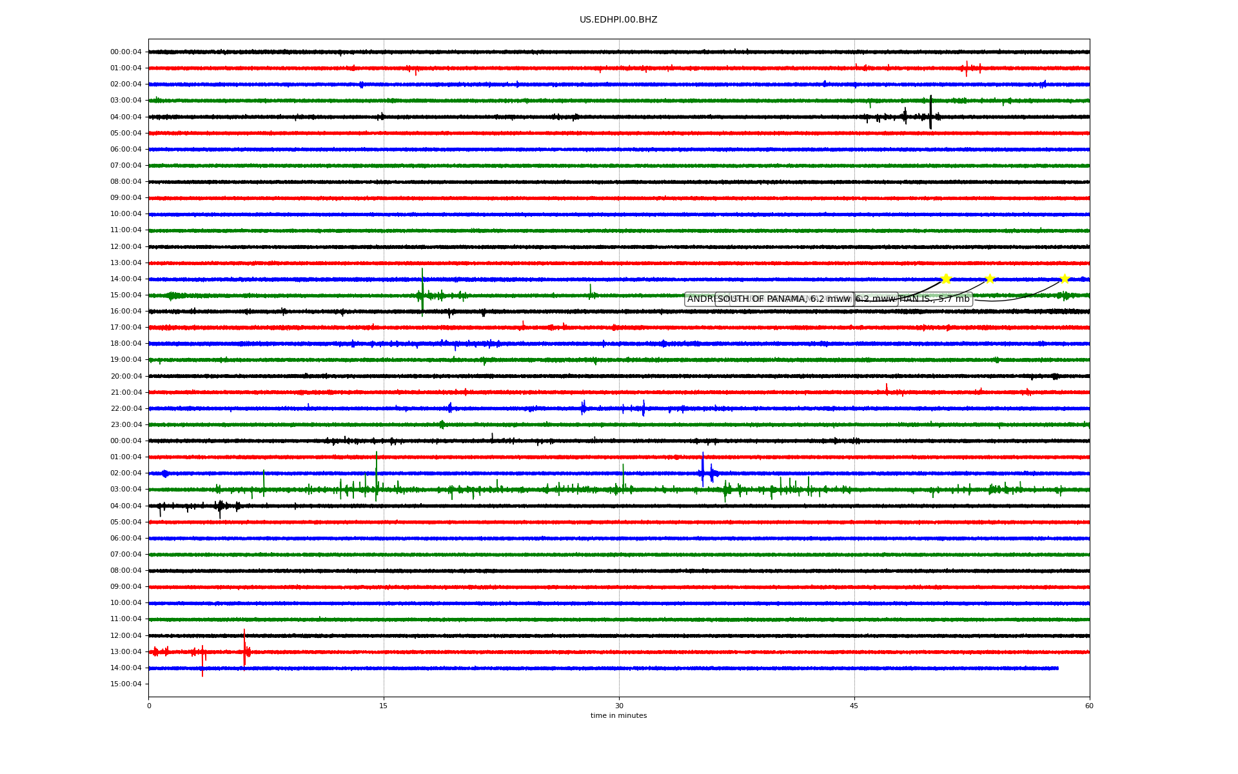Click the first 22:00:04 blue trace label
Viewport: 1238px width, 774px height.
126,408
